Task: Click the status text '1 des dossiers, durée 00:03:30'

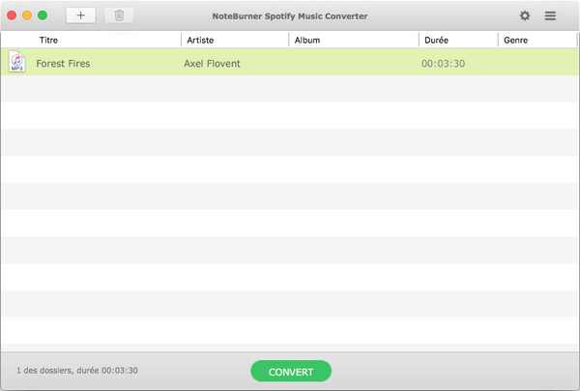Action: pyautogui.click(x=77, y=371)
